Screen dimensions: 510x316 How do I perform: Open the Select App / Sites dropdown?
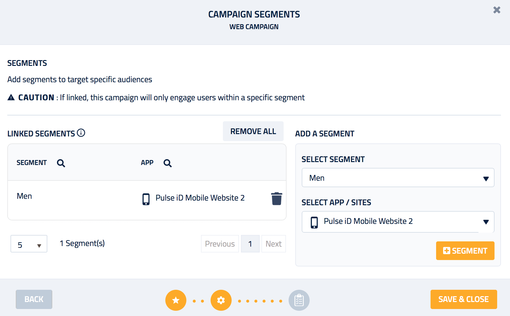pyautogui.click(x=398, y=222)
